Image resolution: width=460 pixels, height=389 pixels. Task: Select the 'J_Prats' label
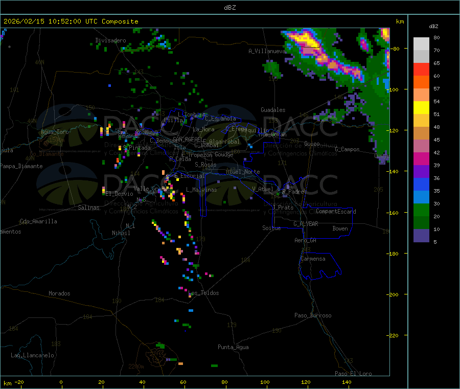tap(283, 208)
